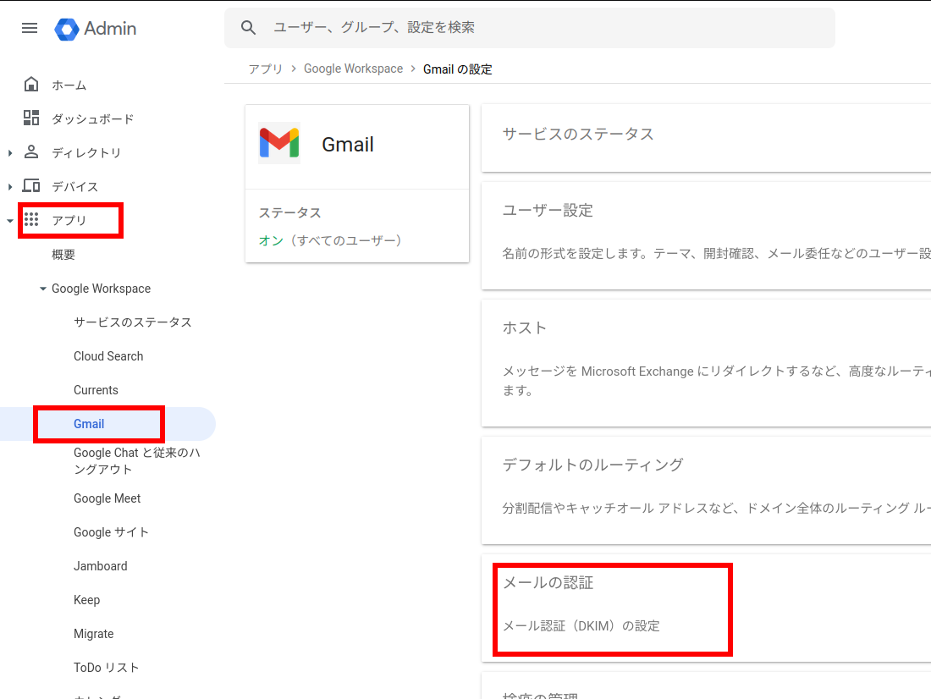Click the ディレクトリ person icon
This screenshot has height=699, width=931.
(x=31, y=152)
